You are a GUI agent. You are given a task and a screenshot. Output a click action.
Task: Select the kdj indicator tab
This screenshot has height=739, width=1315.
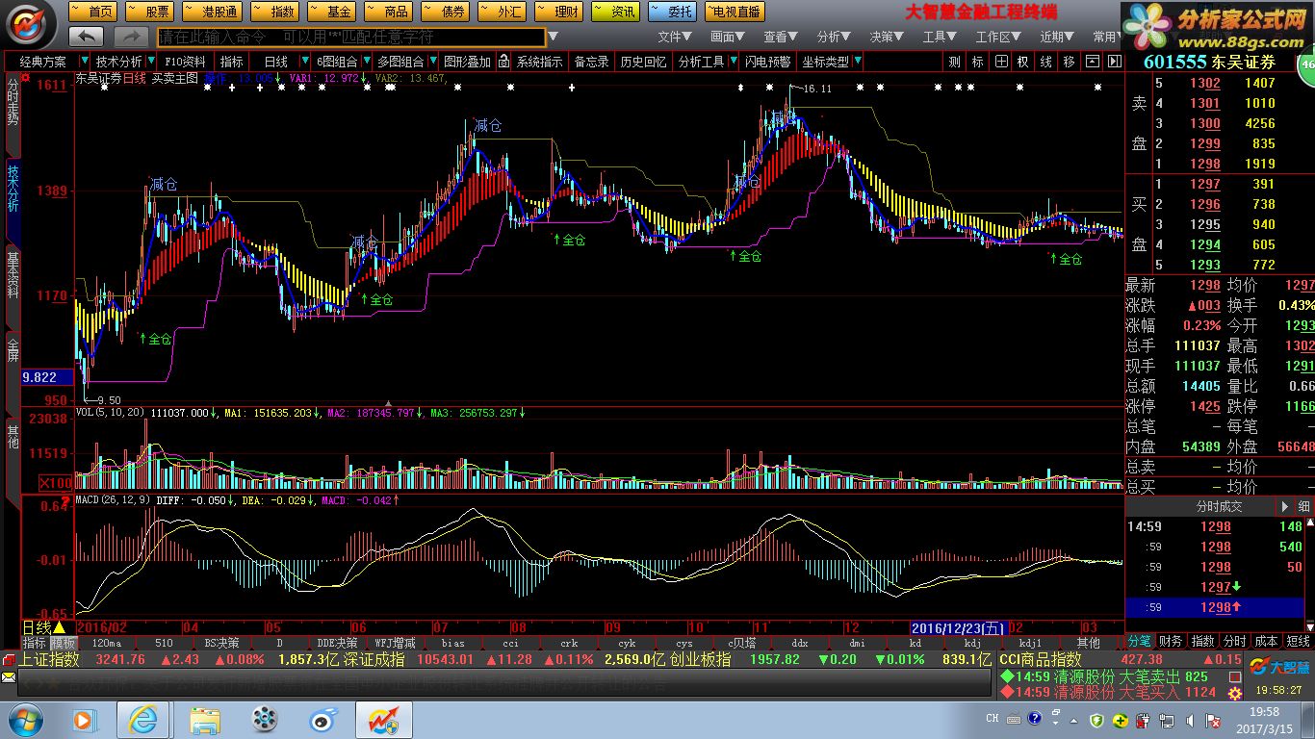[x=972, y=643]
